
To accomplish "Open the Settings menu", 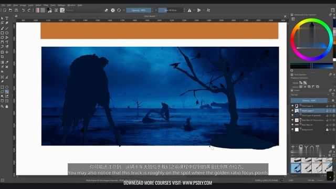I will click(61, 5).
